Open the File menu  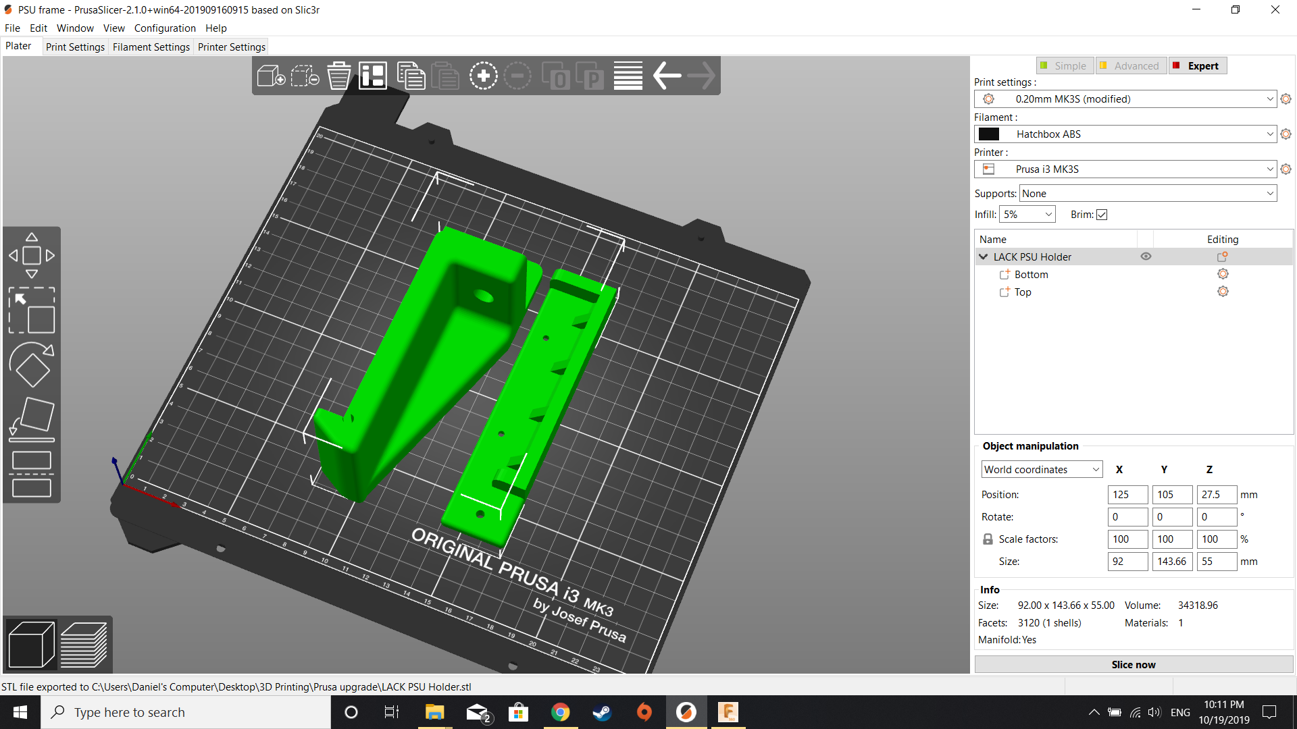(x=12, y=28)
